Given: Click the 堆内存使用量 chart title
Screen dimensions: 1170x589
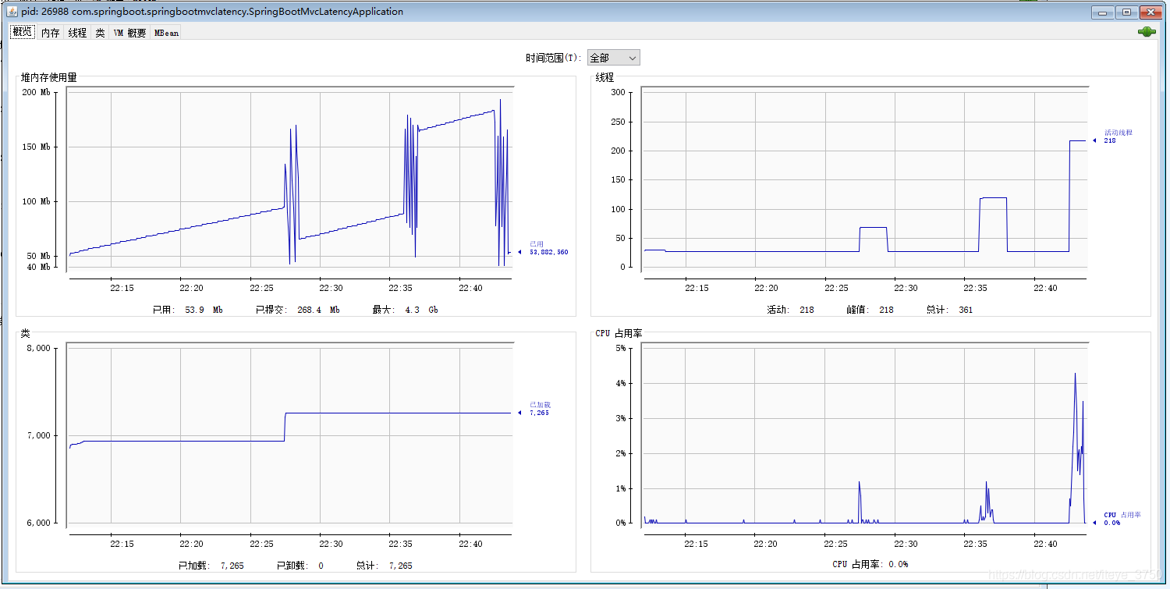Looking at the screenshot, I should pos(48,77).
